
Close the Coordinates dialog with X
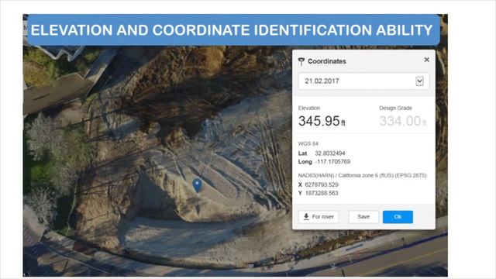coord(426,60)
